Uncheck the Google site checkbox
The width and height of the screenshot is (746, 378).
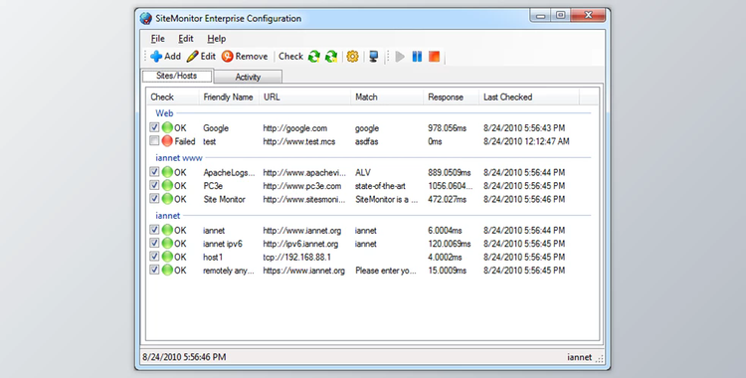pos(154,127)
